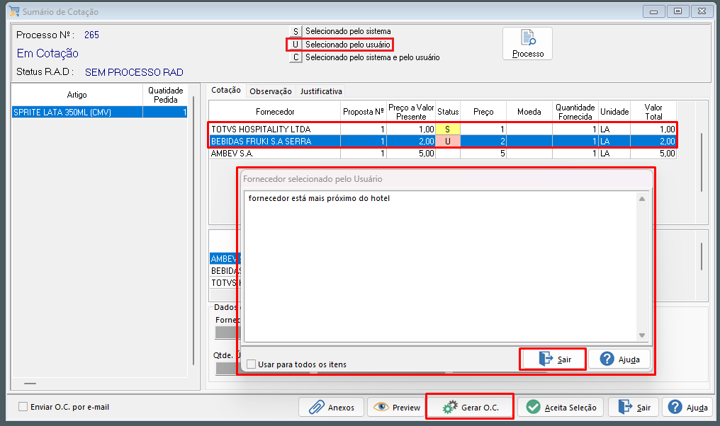This screenshot has height=426, width=720.
Task: Select the BEBIDAS FRUKI S.A SERRA row
Action: (x=443, y=142)
